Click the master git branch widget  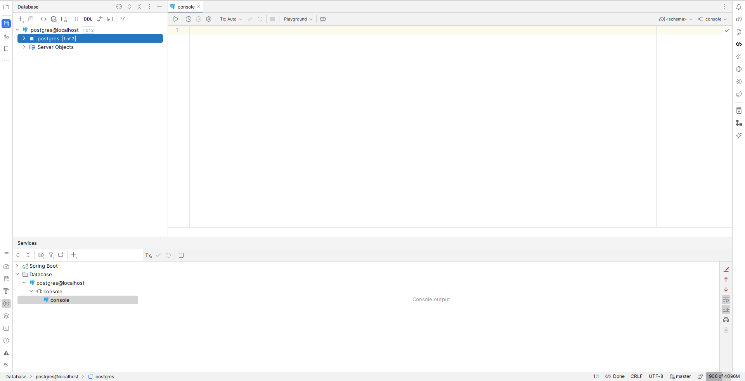click(680, 376)
